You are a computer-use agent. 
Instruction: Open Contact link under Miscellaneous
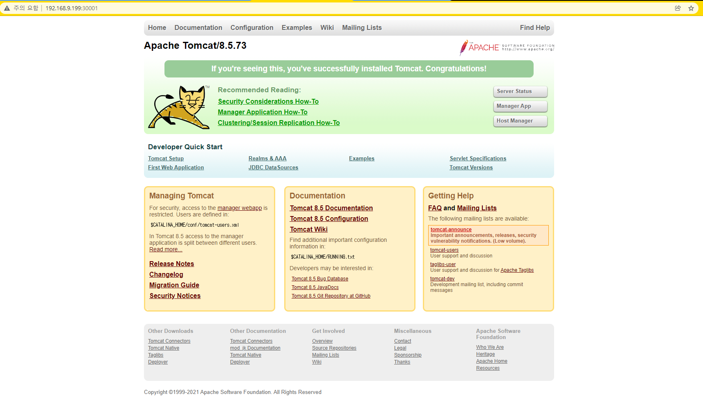point(402,341)
